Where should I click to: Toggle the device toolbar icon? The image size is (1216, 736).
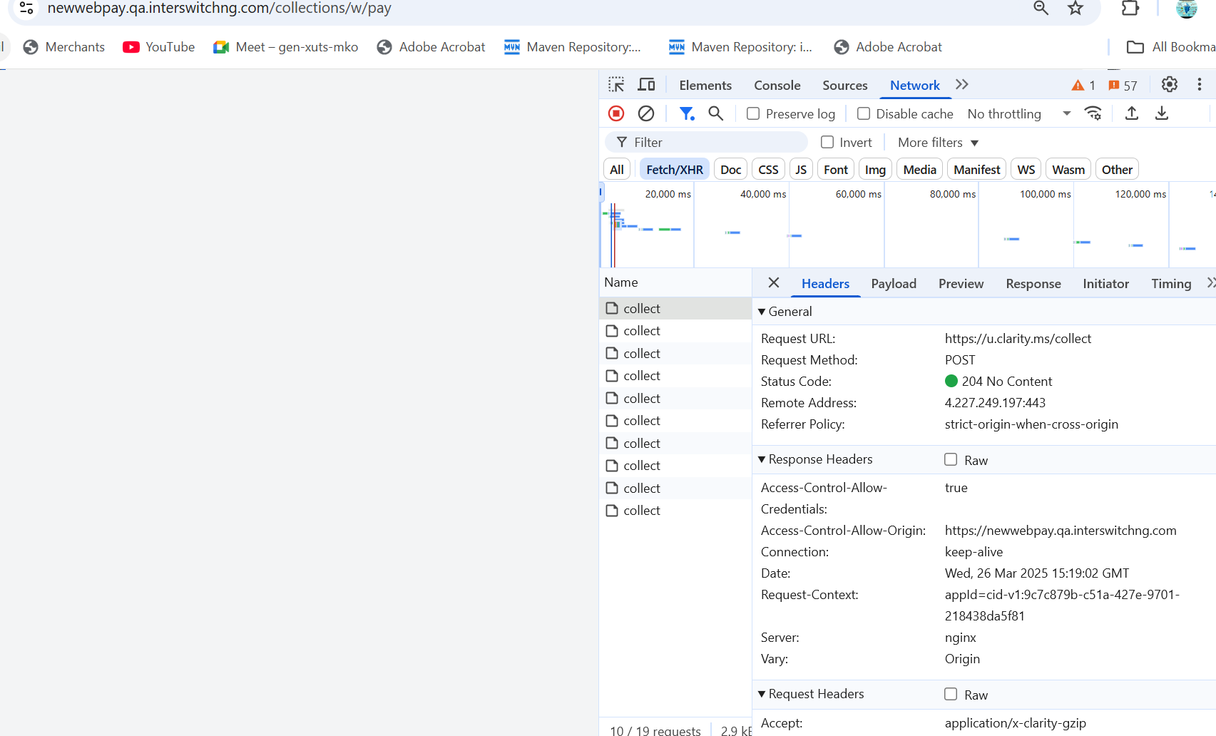pyautogui.click(x=646, y=85)
